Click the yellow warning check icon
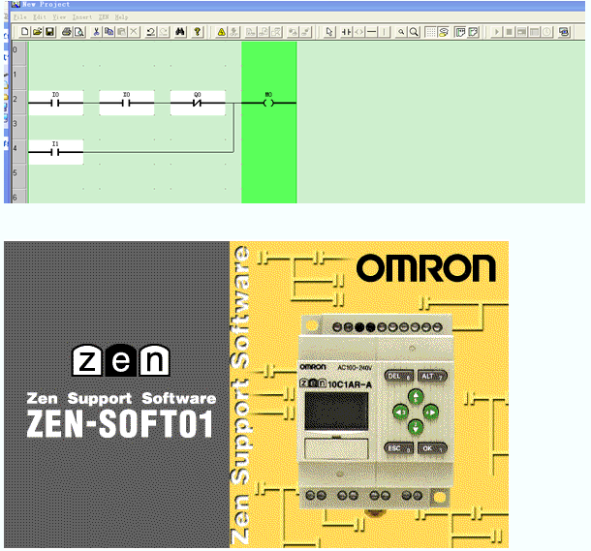Image resolution: width=591 pixels, height=551 pixels. (x=221, y=32)
